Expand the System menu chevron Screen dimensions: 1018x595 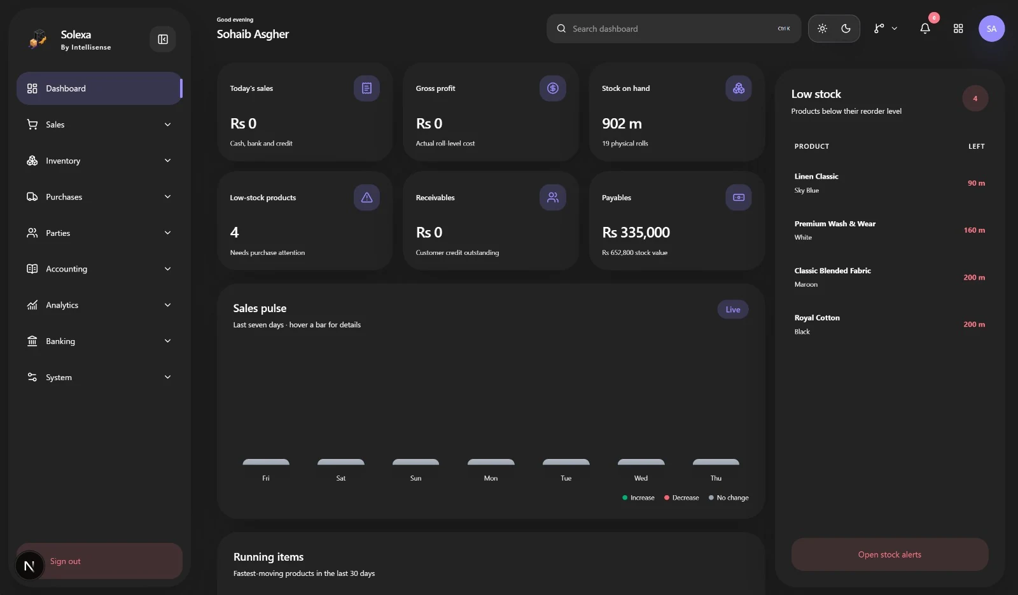(x=167, y=378)
